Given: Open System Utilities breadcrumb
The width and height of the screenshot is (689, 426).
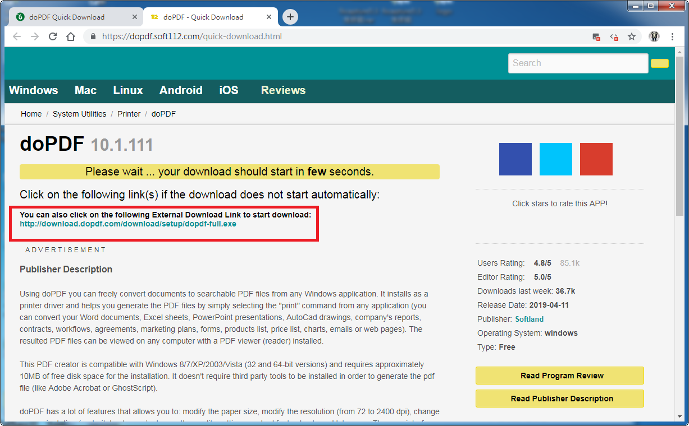Looking at the screenshot, I should point(79,114).
